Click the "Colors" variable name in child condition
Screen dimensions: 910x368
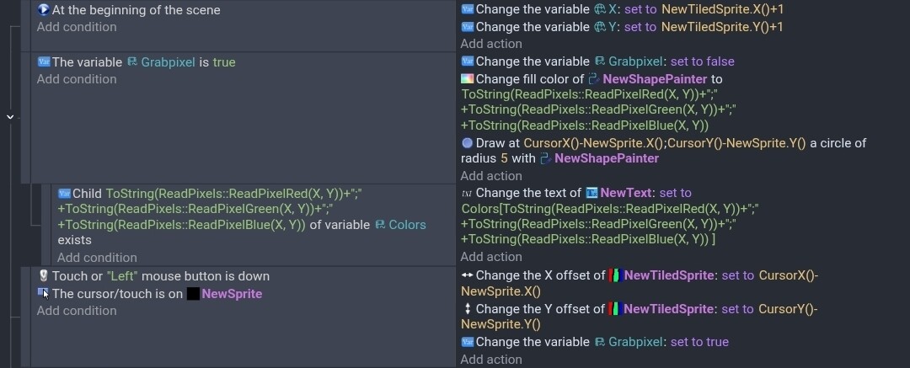pos(407,225)
